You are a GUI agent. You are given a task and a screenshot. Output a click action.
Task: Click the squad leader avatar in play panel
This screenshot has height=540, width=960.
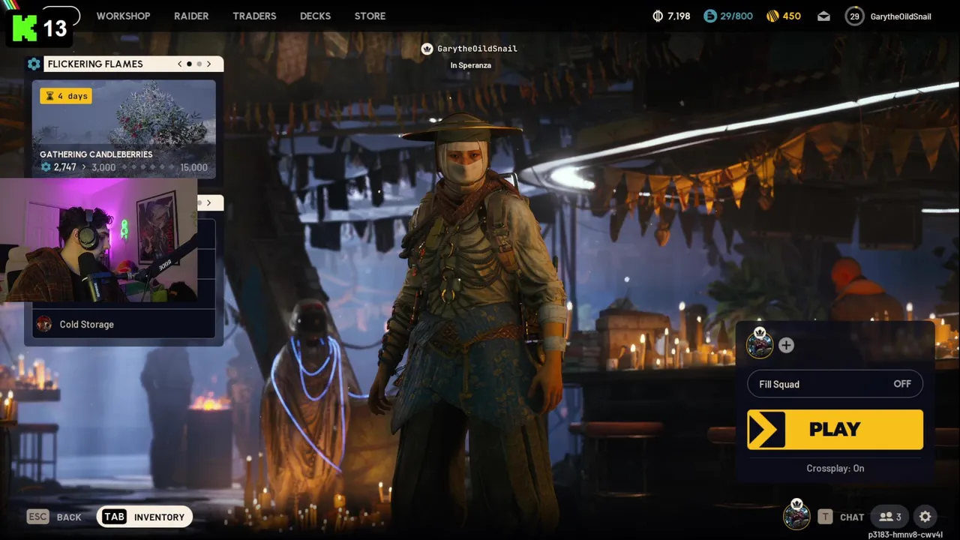(x=760, y=344)
